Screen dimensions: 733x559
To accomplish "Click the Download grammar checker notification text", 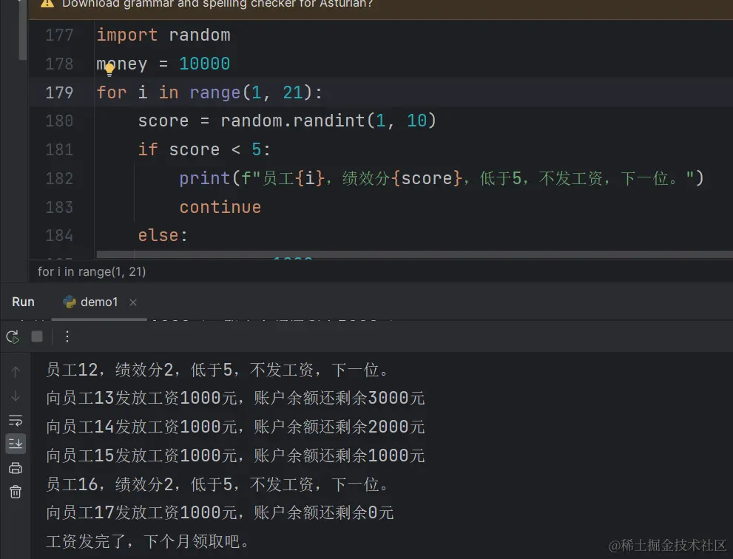I will coord(217,4).
